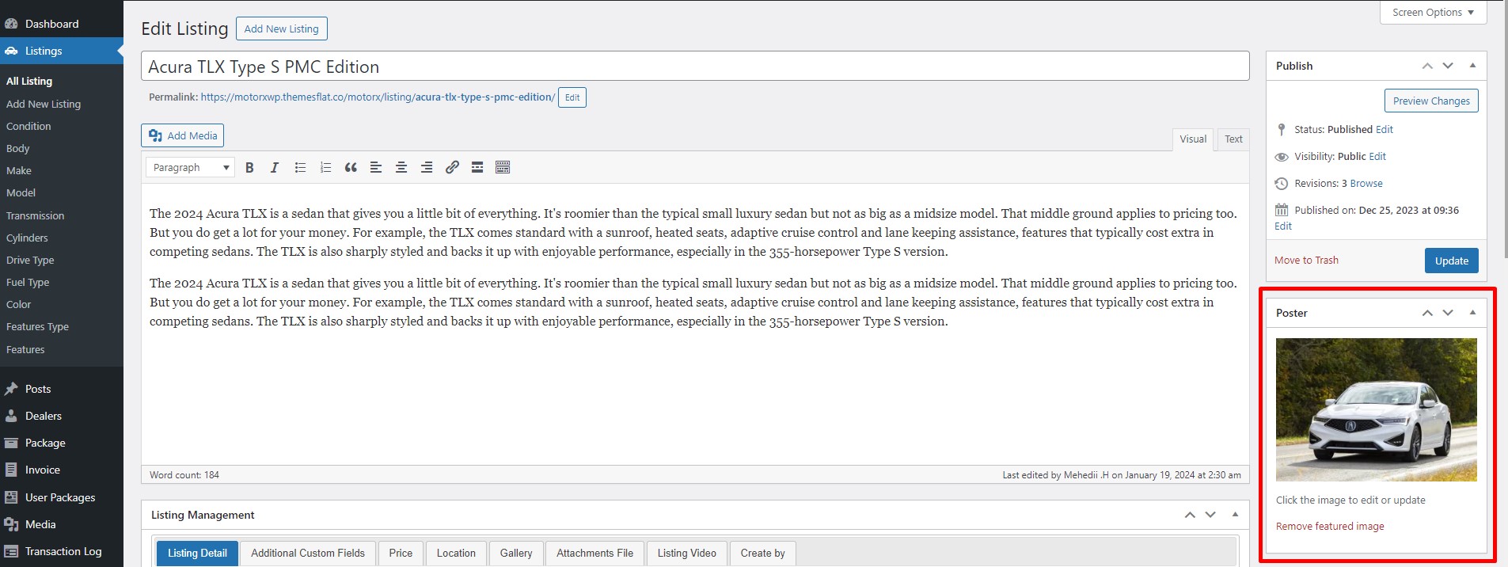
Task: Open the Features Type submenu item
Action: (37, 326)
